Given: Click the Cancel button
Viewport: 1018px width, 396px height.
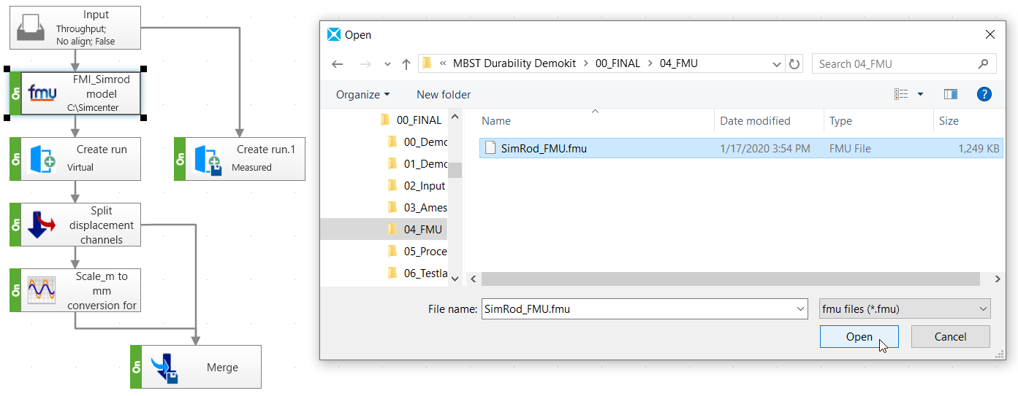Looking at the screenshot, I should point(950,336).
